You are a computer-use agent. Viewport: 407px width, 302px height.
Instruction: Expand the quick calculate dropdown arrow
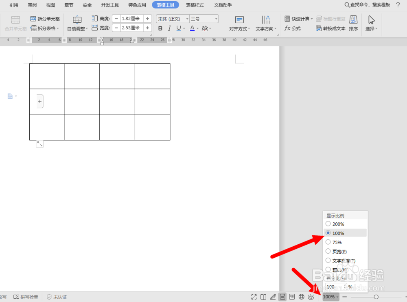click(312, 19)
